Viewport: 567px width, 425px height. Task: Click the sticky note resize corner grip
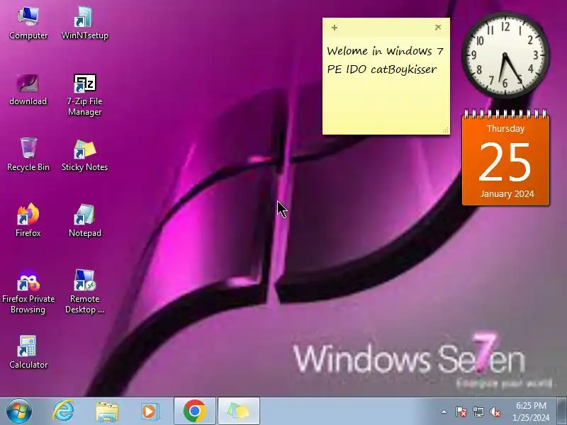pos(446,130)
